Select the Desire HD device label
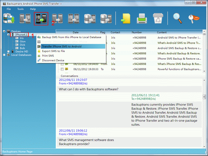The width and height of the screenshot is (208, 156). pyautogui.click(x=22, y=51)
